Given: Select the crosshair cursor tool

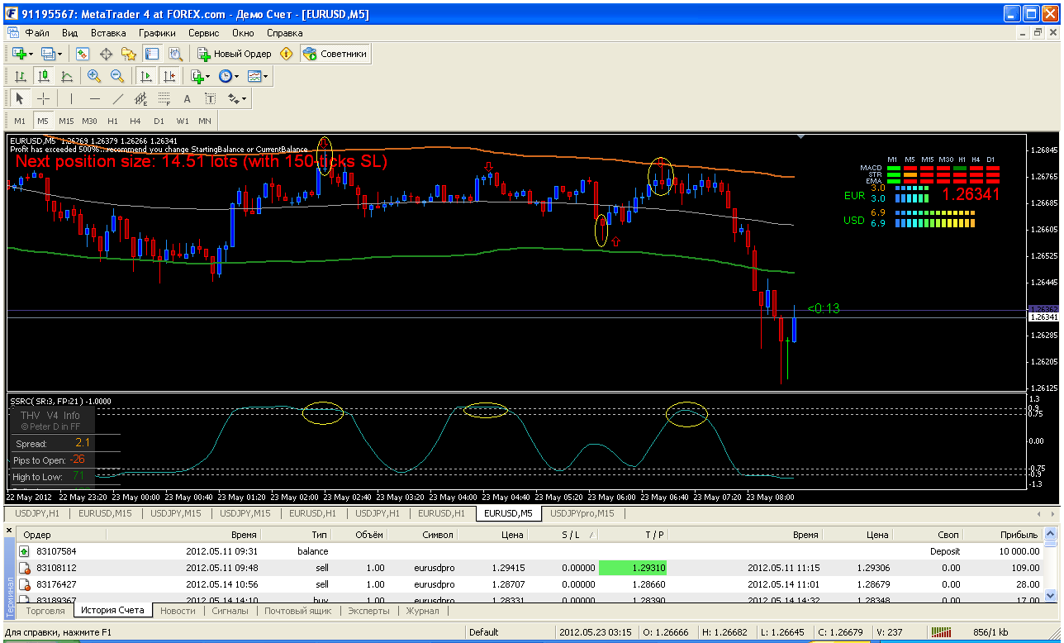Looking at the screenshot, I should point(44,98).
